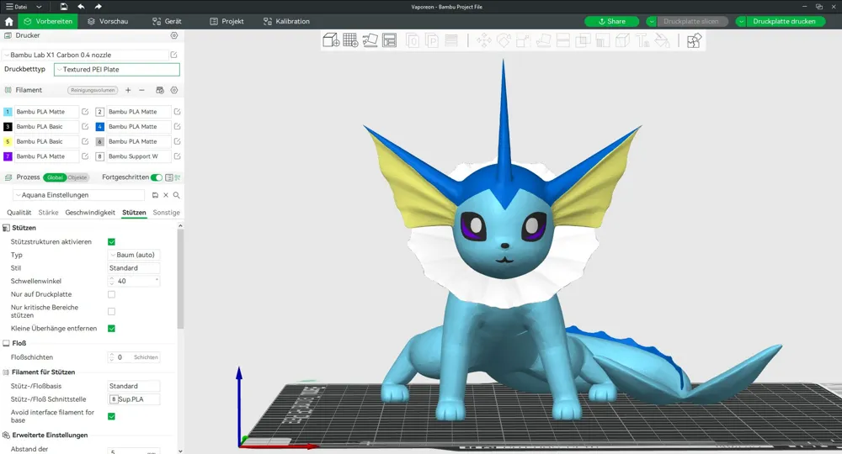Switch process scope to Objekte

77,177
